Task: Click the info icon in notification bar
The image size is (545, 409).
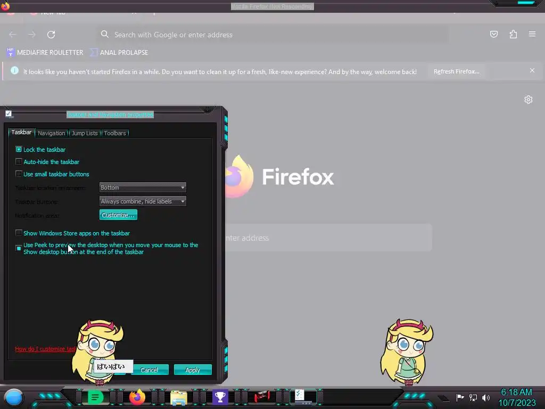Action: coord(14,71)
